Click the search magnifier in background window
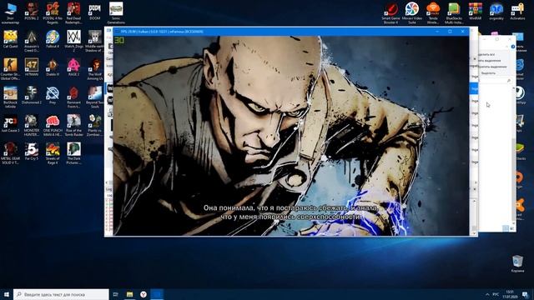Image resolution: width=534 pixels, height=300 pixels. pyautogui.click(x=509, y=81)
